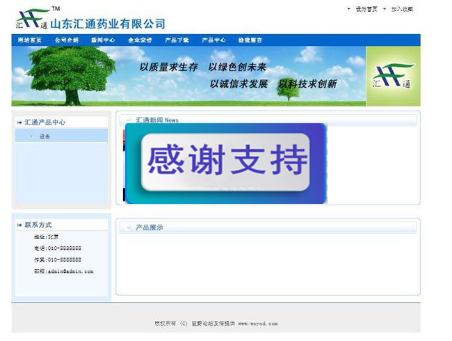
Task: Click the 地址:北京 contact line
Action: pyautogui.click(x=46, y=237)
